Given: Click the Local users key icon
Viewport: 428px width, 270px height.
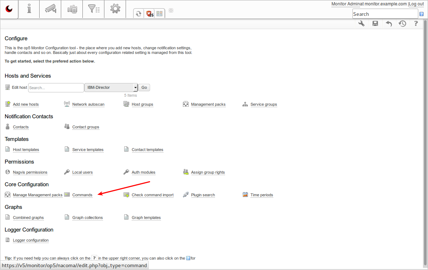Looking at the screenshot, I should (x=67, y=172).
